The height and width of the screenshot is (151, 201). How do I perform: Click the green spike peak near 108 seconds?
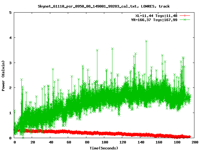click(x=112, y=48)
